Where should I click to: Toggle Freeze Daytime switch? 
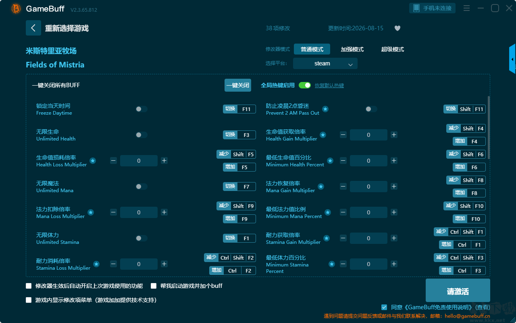(141, 109)
